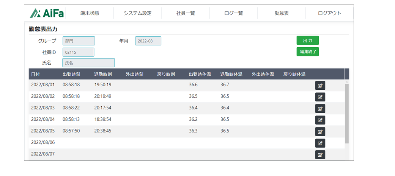Click the AiFa logo
The image size is (395, 176).
coord(47,13)
